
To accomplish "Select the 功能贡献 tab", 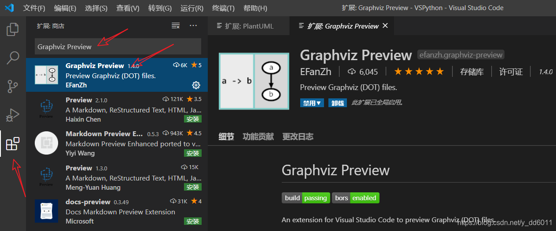I will coord(258,137).
